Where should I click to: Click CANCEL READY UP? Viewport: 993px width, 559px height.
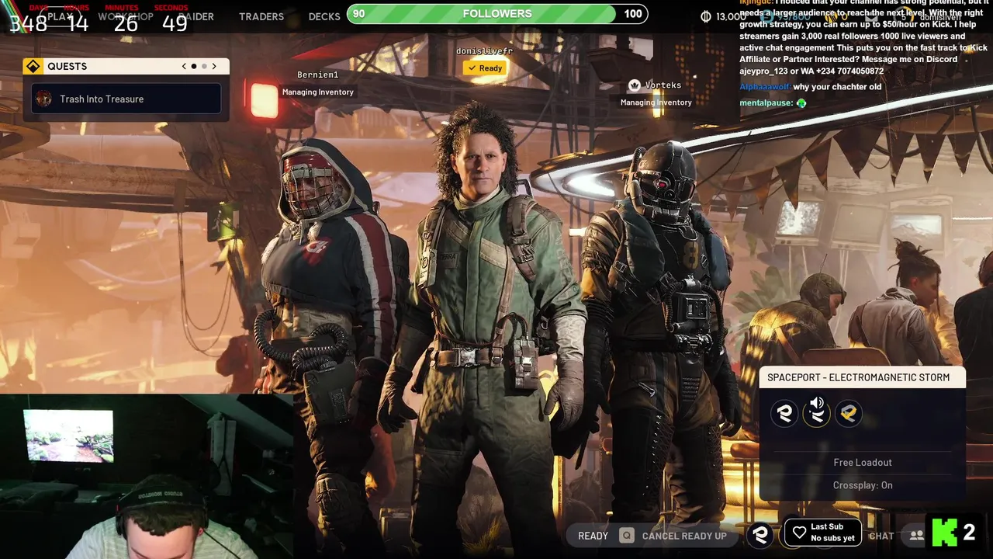(x=684, y=536)
